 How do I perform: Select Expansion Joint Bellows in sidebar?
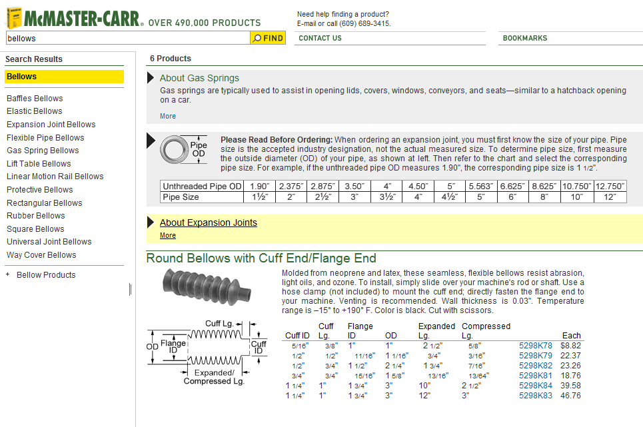point(51,125)
